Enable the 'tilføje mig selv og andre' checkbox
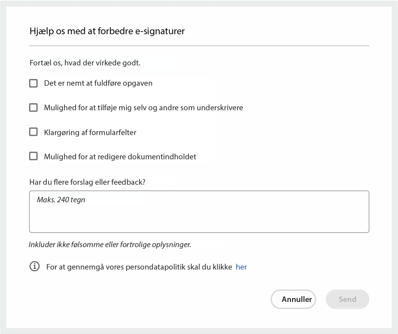Image resolution: width=398 pixels, height=334 pixels. pos(33,108)
